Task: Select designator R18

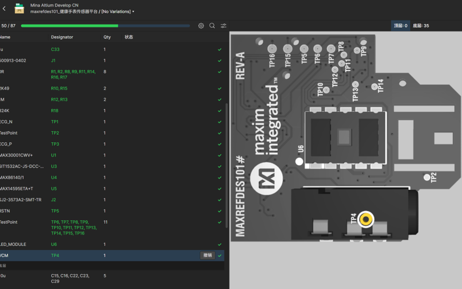Action: tap(55, 111)
